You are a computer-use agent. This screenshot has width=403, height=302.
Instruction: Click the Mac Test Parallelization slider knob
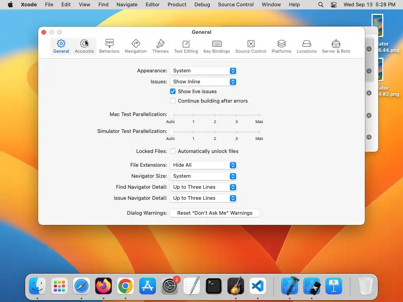(172, 115)
